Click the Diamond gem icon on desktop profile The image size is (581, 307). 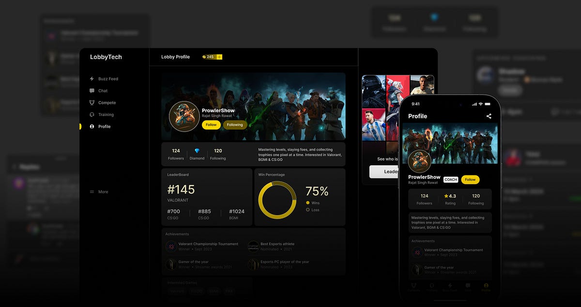pyautogui.click(x=197, y=151)
